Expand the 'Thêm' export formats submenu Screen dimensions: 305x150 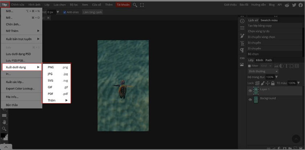[x=57, y=100]
